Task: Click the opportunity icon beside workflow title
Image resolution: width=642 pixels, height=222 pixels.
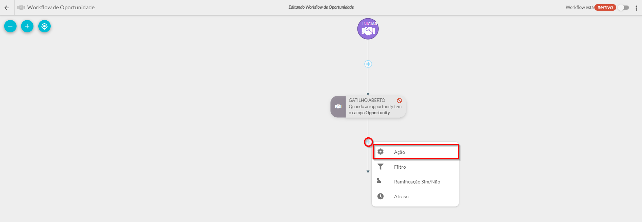Action: tap(21, 8)
